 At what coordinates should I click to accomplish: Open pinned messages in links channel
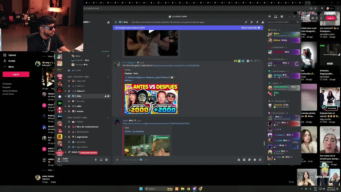[x=257, y=22]
